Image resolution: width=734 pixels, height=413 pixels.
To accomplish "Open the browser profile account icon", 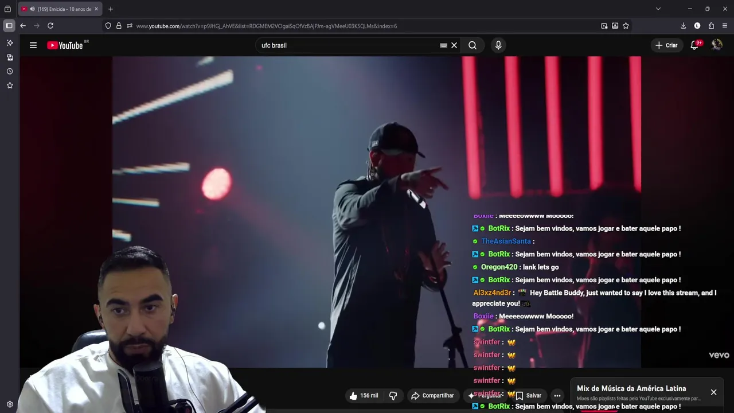I will tap(697, 26).
